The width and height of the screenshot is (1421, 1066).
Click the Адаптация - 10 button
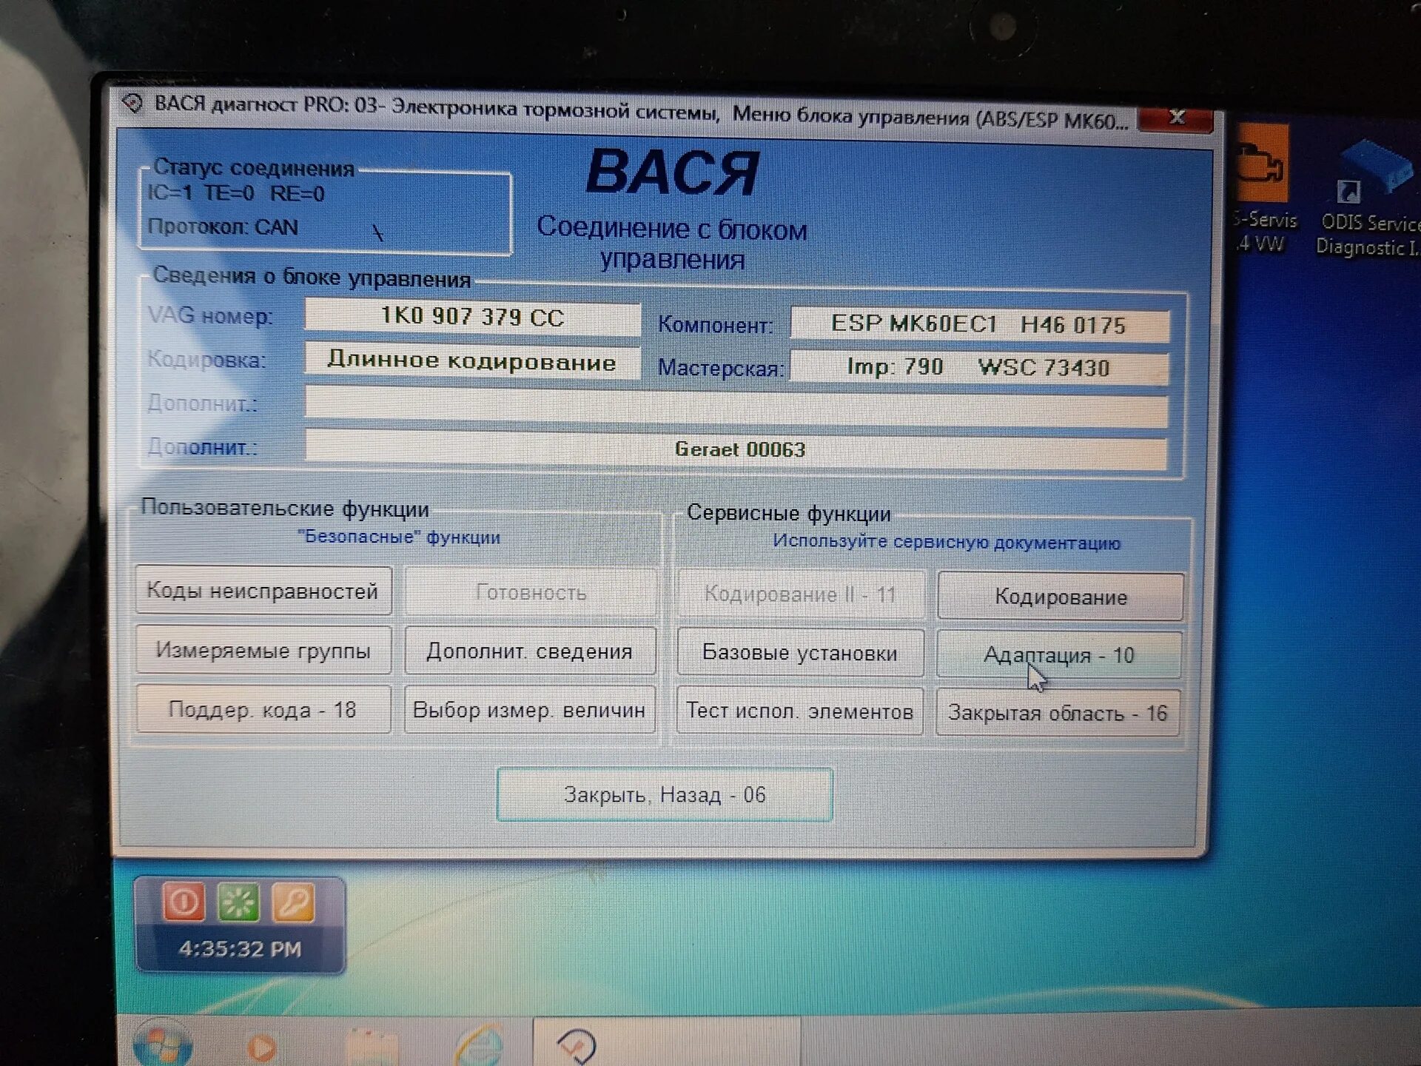1058,654
